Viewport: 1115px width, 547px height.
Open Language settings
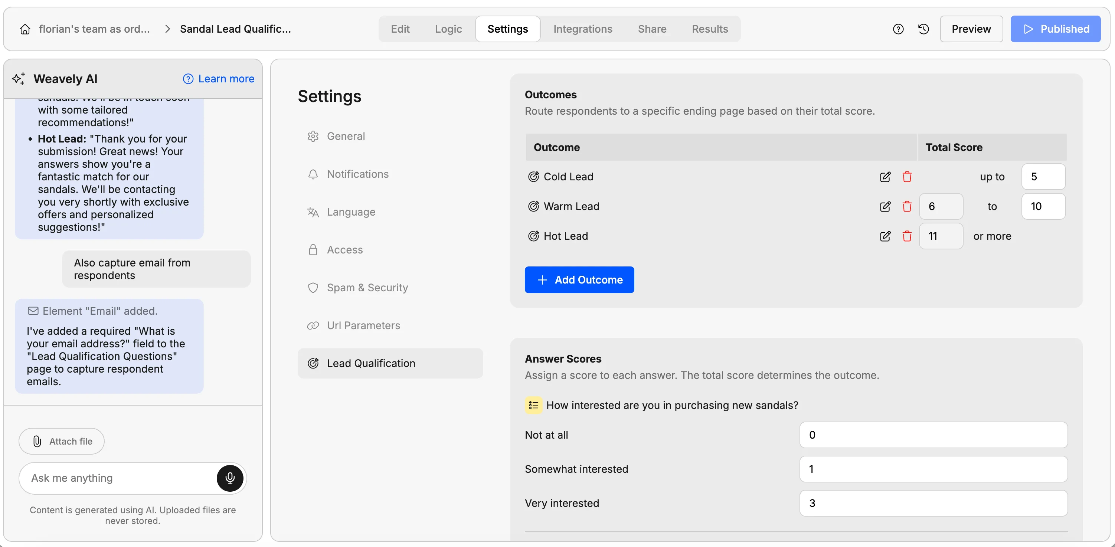tap(390, 212)
